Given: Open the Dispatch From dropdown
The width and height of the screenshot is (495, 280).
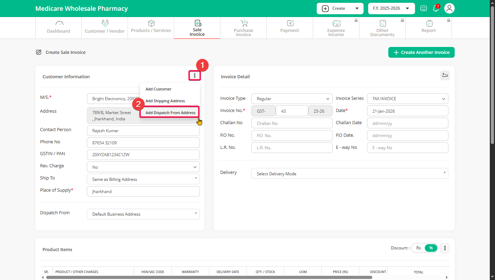Looking at the screenshot, I should point(143,214).
